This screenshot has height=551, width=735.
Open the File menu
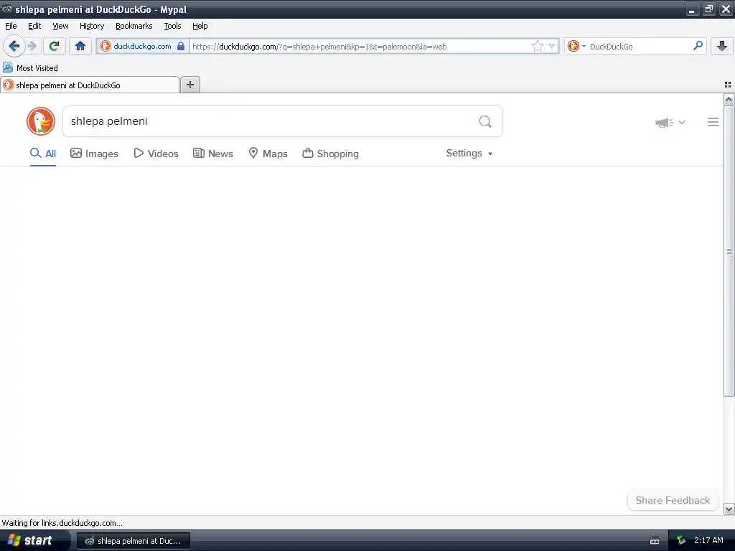click(11, 26)
